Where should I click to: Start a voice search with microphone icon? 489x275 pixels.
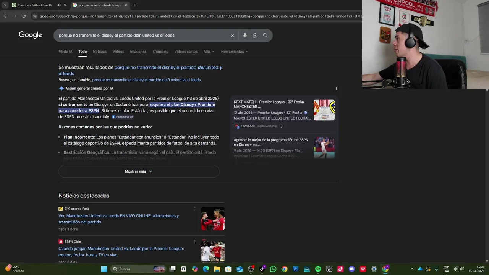tap(245, 35)
